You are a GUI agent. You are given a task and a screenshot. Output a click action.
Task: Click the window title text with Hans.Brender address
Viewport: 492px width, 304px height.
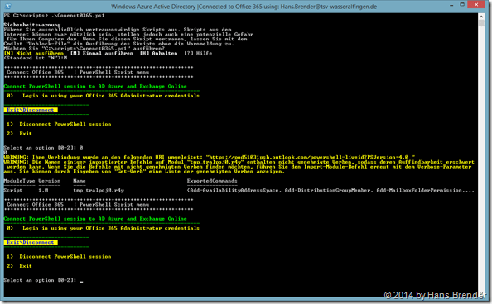(x=244, y=7)
